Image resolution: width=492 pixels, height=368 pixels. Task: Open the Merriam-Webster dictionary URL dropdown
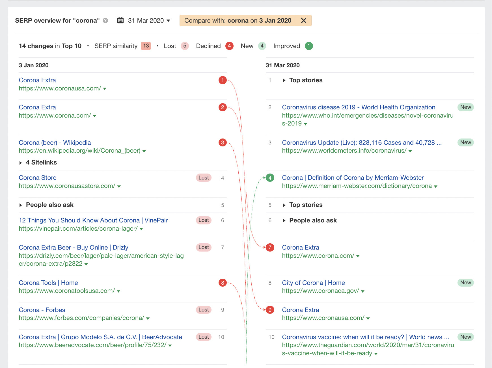(435, 186)
